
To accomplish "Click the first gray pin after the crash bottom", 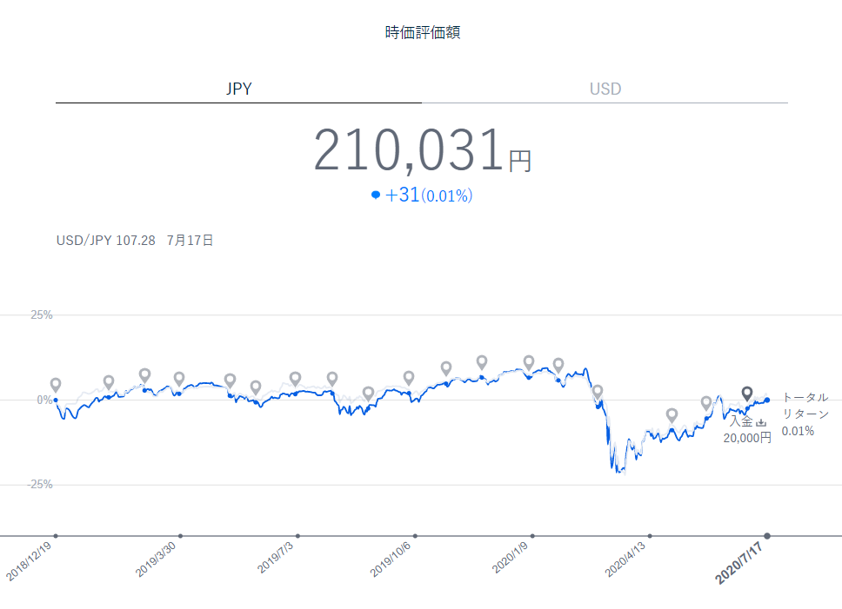I will [x=672, y=415].
